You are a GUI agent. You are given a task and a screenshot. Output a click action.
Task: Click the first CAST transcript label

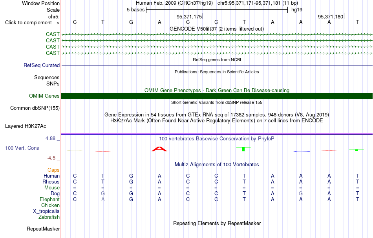(x=53, y=35)
